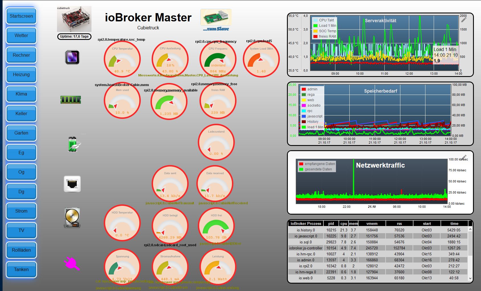Click the CPU Auslastung gauge
The height and width of the screenshot is (291, 481).
[170, 59]
